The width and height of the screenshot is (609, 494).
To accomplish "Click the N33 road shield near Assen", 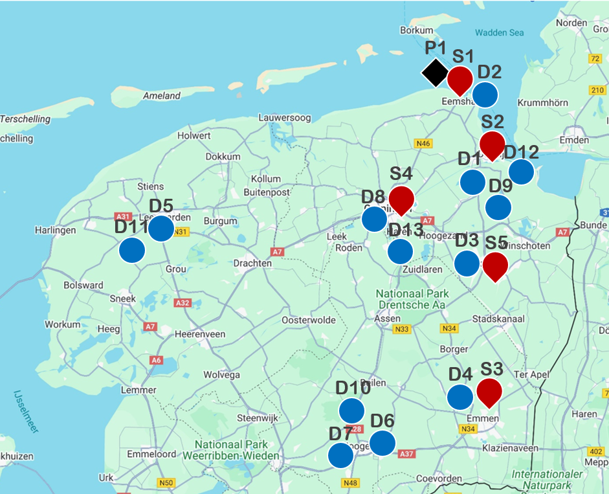I will (402, 329).
